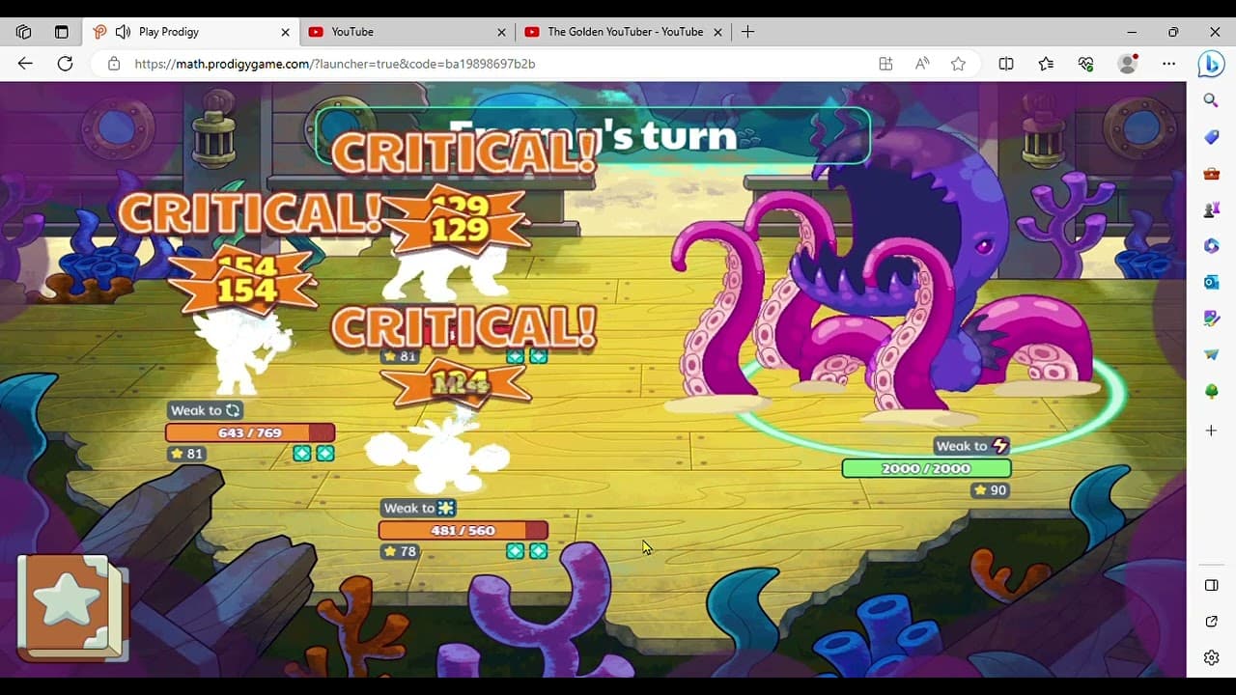Toggle split screen view
The width and height of the screenshot is (1236, 695).
coord(1006,64)
